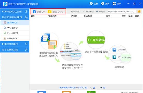
Task: Click the conversion complete illustration
Action: pyautogui.click(x=120, y=54)
